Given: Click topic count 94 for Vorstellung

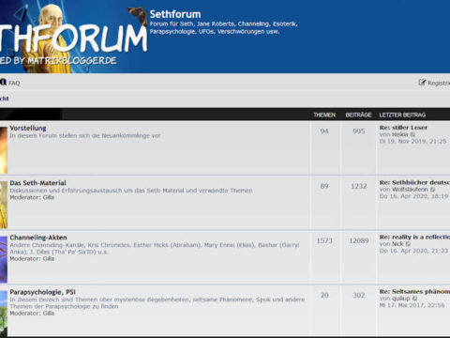Looking at the screenshot, I should pos(324,131).
